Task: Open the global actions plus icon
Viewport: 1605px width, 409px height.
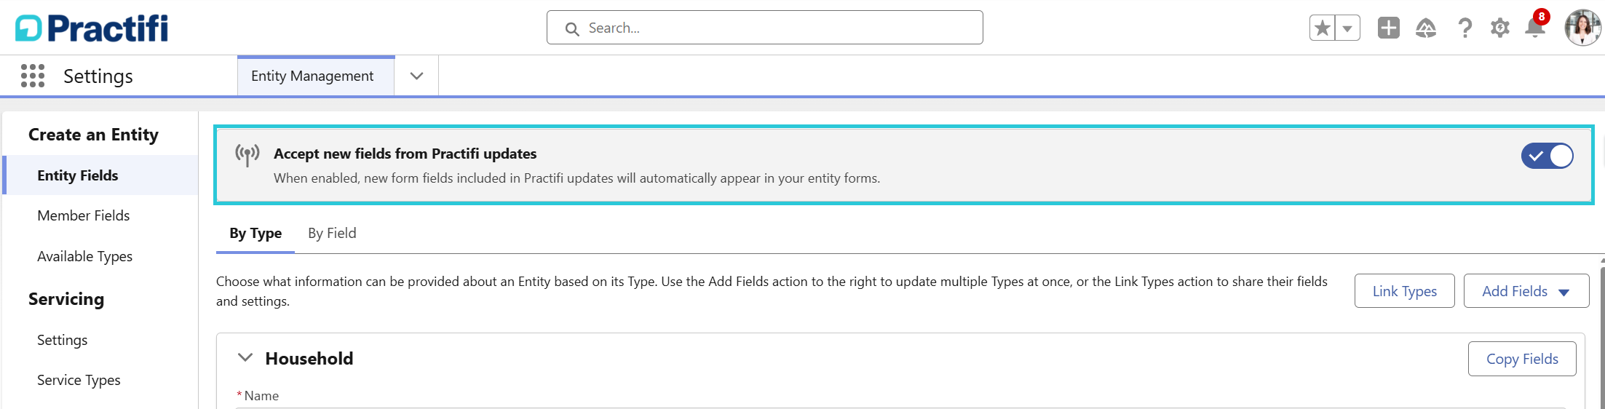Action: [x=1388, y=28]
